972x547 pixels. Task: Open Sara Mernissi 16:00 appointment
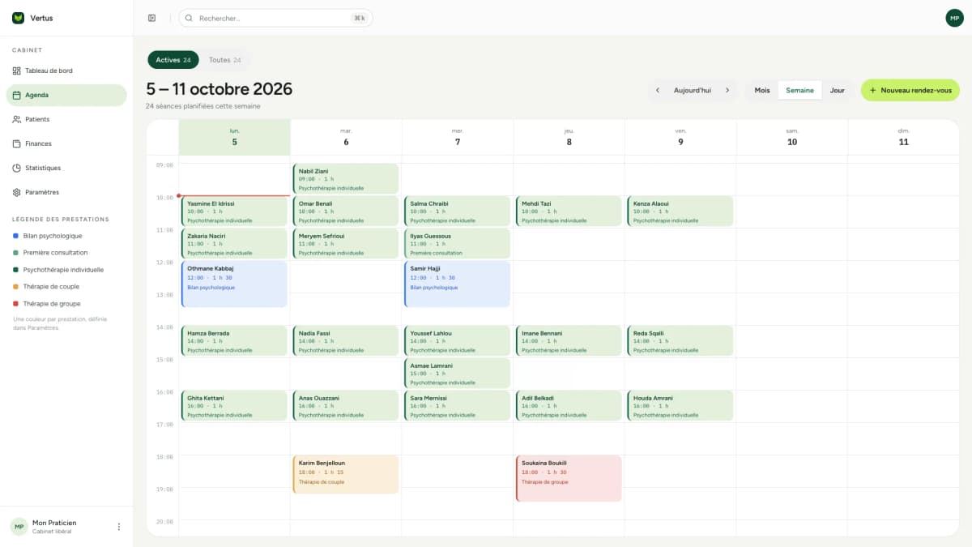coord(458,406)
